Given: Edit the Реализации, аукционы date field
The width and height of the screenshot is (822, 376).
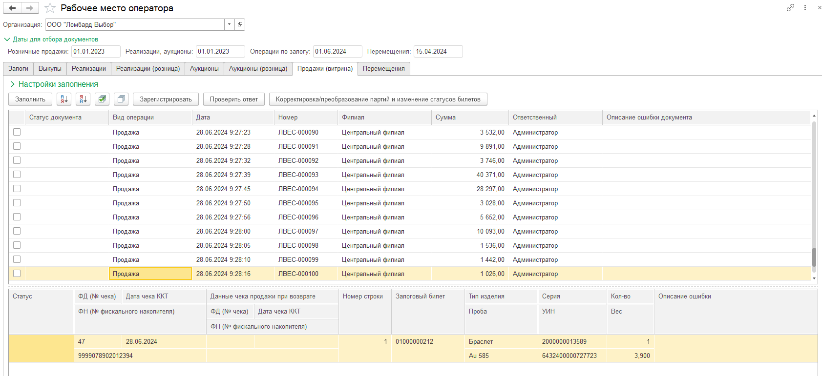Looking at the screenshot, I should pyautogui.click(x=220, y=52).
